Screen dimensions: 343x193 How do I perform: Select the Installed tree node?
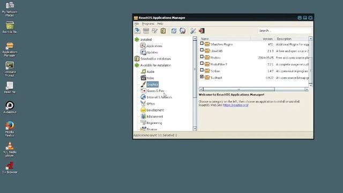click(146, 40)
